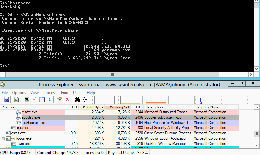Select the spoolsv.exe process row
The image size is (260, 155).
(x=120, y=118)
